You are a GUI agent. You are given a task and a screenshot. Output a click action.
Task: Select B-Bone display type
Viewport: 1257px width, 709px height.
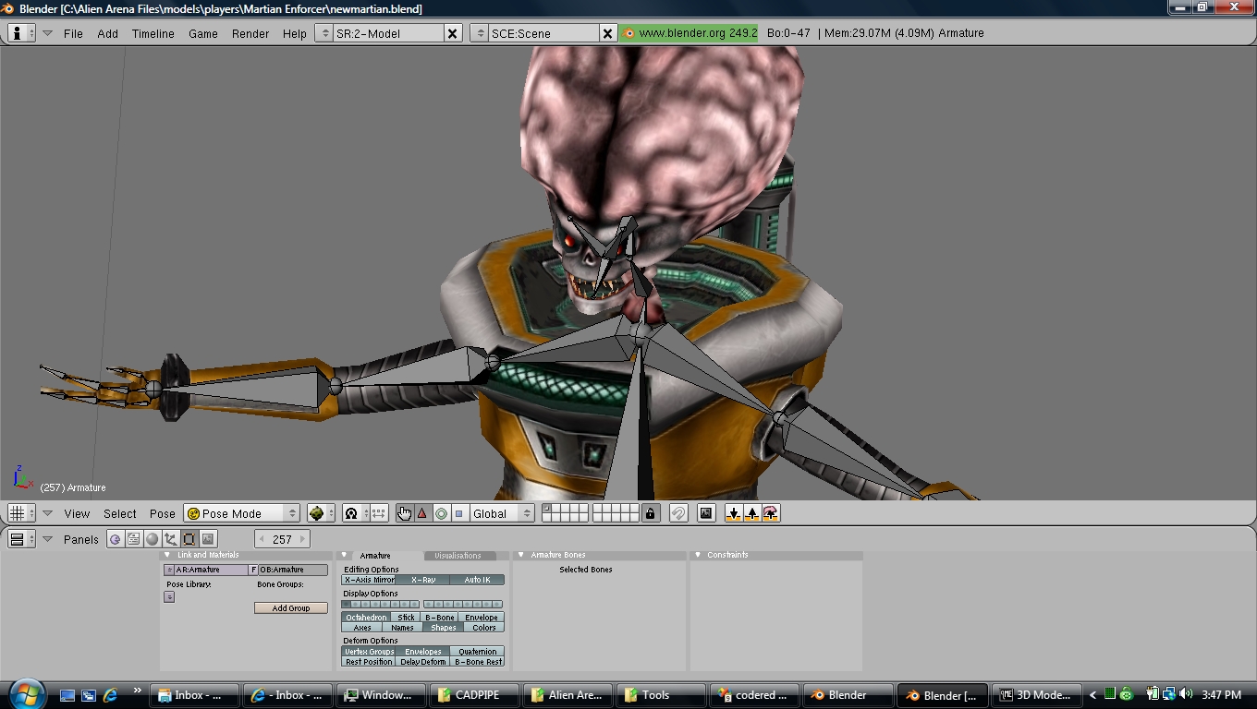click(x=440, y=618)
